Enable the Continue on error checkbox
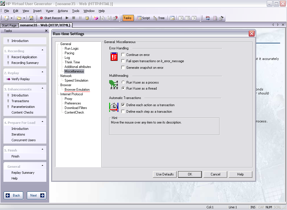287x210 pixels. click(x=123, y=54)
